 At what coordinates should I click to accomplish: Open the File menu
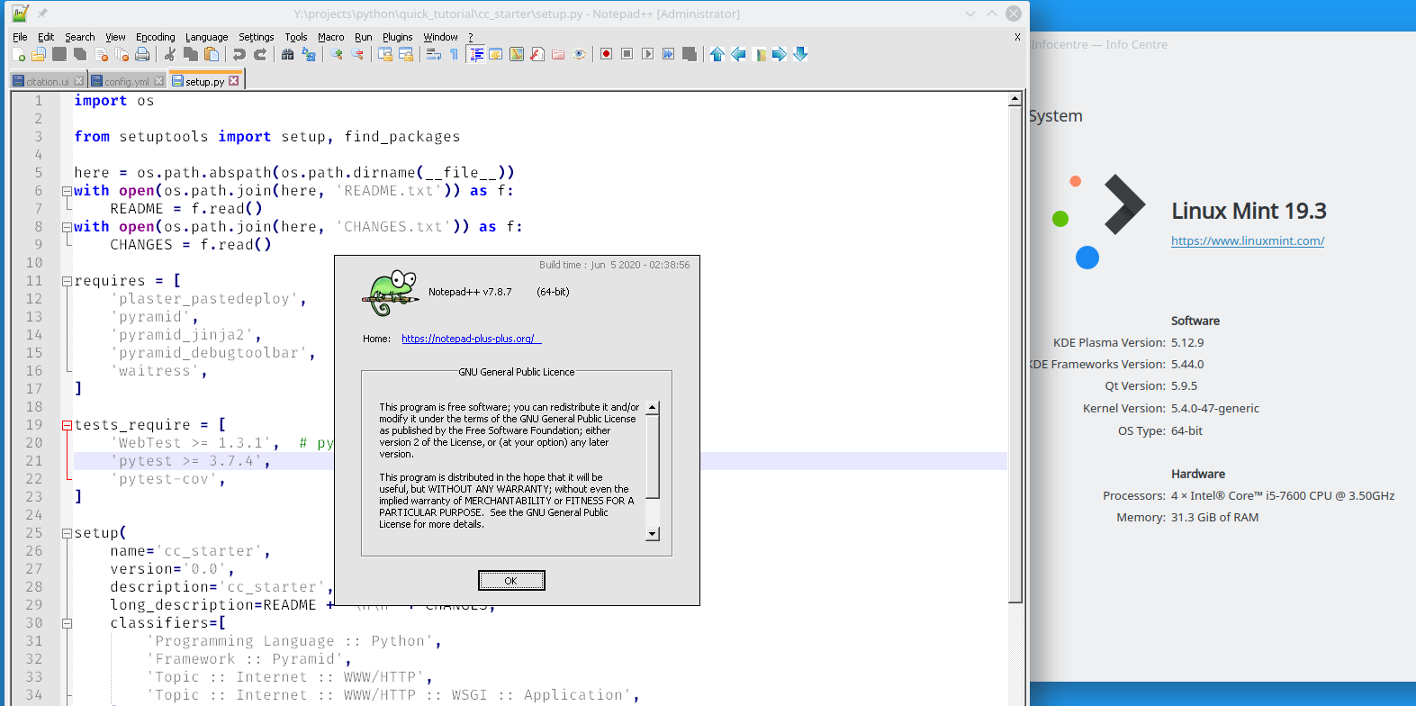pyautogui.click(x=20, y=37)
